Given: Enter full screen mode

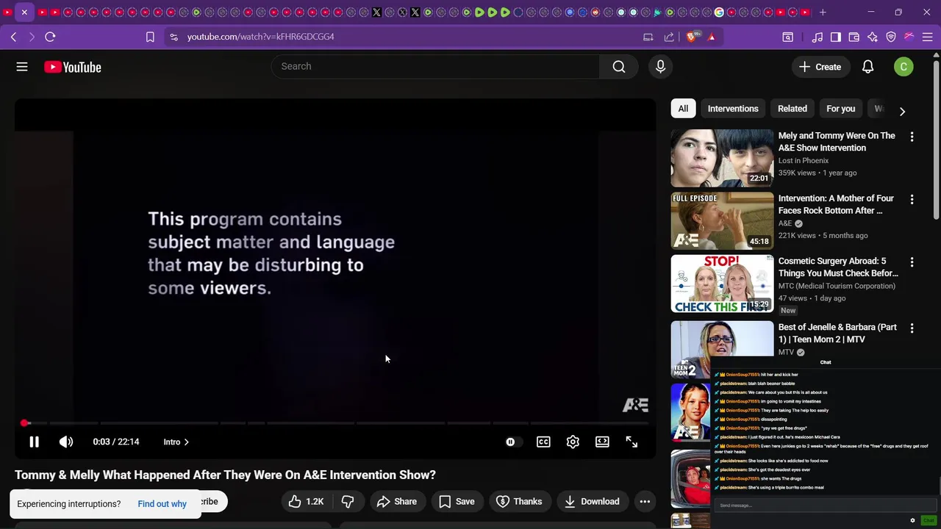Looking at the screenshot, I should point(631,442).
